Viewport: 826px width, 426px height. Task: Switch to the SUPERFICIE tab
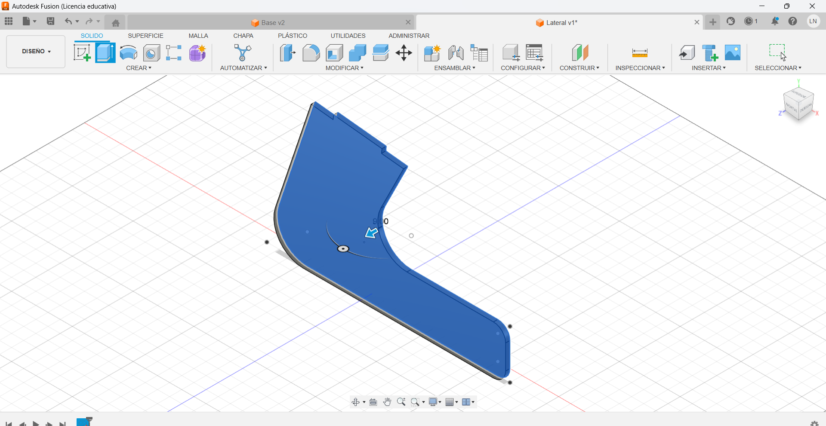point(145,36)
